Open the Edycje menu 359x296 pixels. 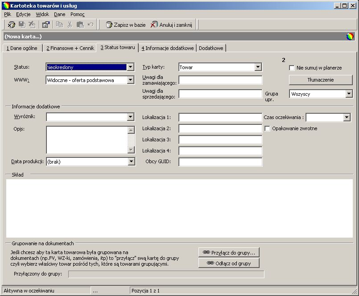tap(23, 14)
